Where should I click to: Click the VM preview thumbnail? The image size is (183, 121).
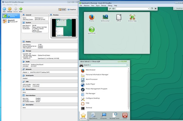point(64,28)
